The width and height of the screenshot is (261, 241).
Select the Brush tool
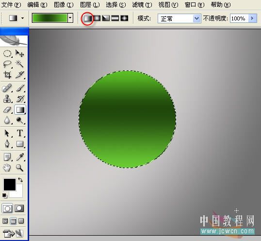click(20, 88)
